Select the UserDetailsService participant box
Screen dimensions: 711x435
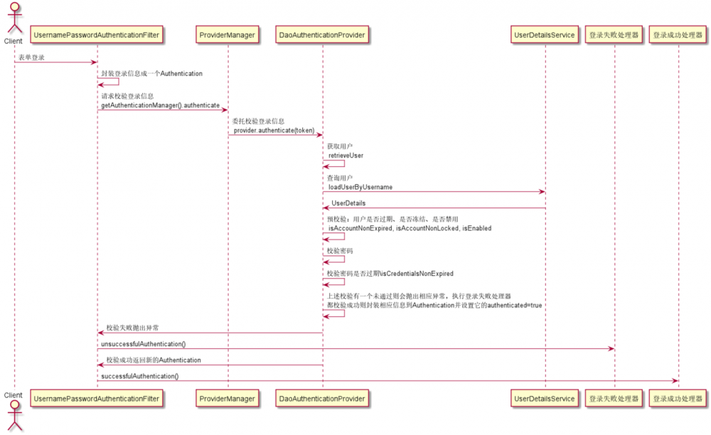point(545,34)
